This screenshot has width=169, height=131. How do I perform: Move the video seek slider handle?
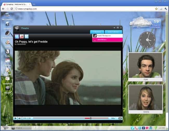click(x=90, y=118)
